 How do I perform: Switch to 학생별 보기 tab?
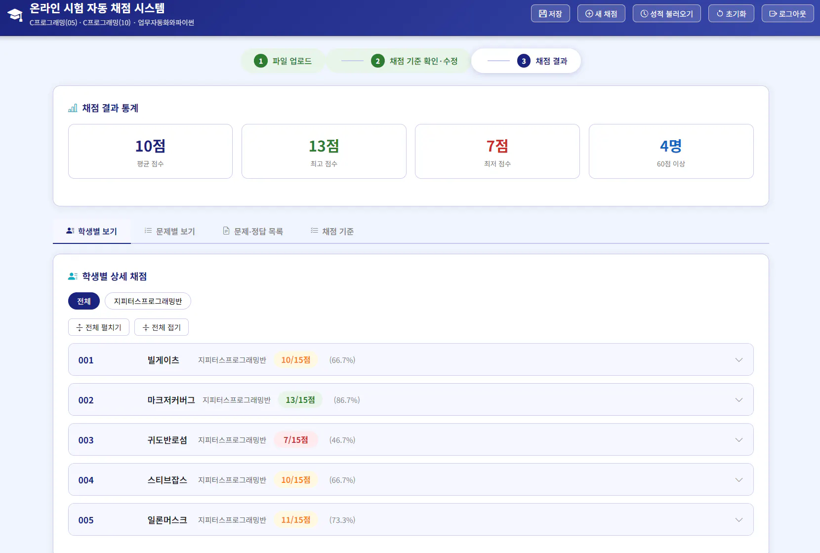coord(92,231)
